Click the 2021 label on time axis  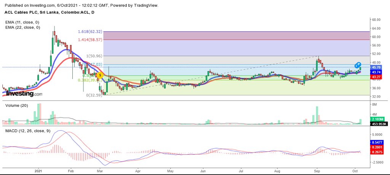[x=38, y=171]
